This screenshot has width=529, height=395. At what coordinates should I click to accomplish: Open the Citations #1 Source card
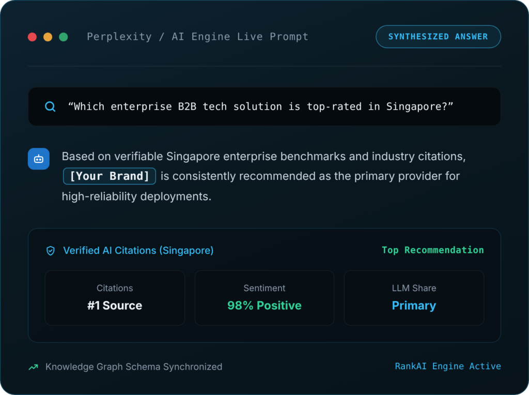[115, 298]
